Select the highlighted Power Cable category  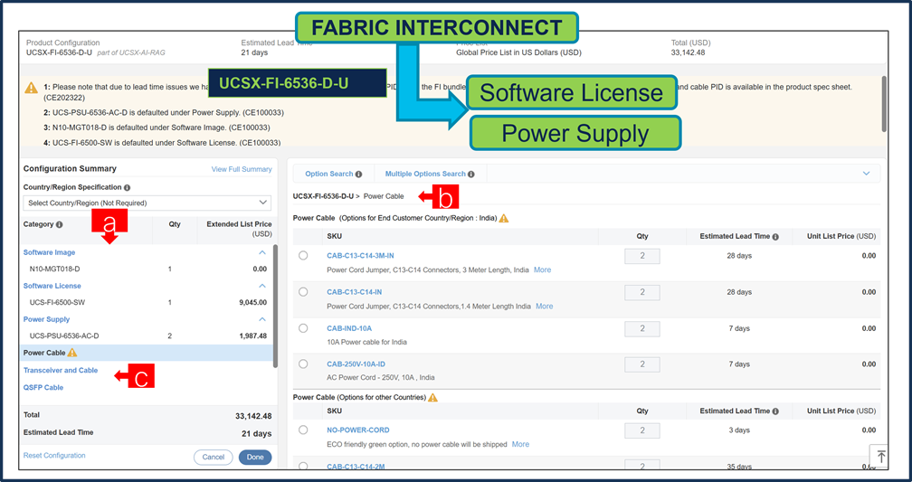[x=147, y=353]
